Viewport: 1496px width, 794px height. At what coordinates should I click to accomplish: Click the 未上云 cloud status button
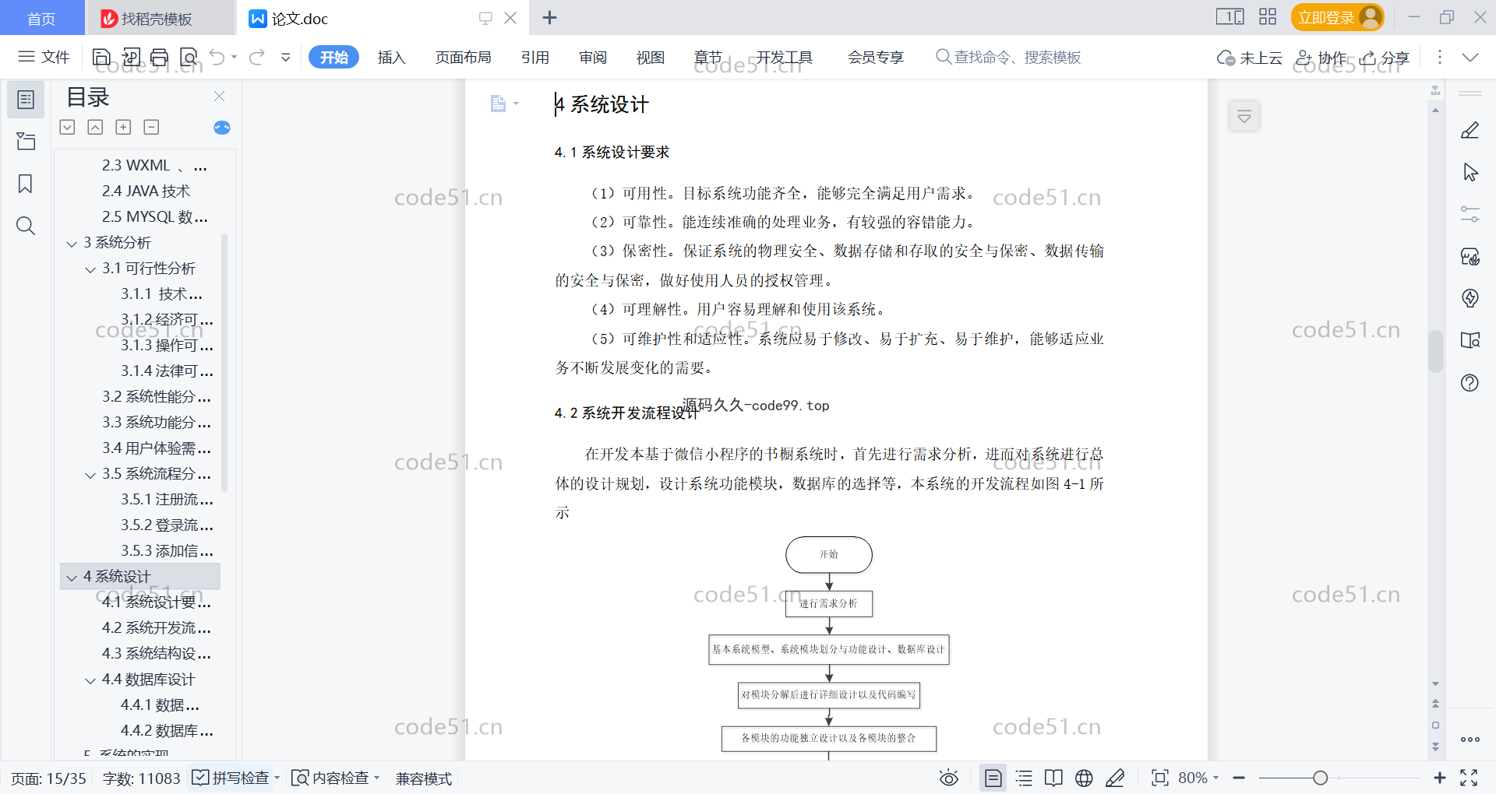pos(1250,58)
